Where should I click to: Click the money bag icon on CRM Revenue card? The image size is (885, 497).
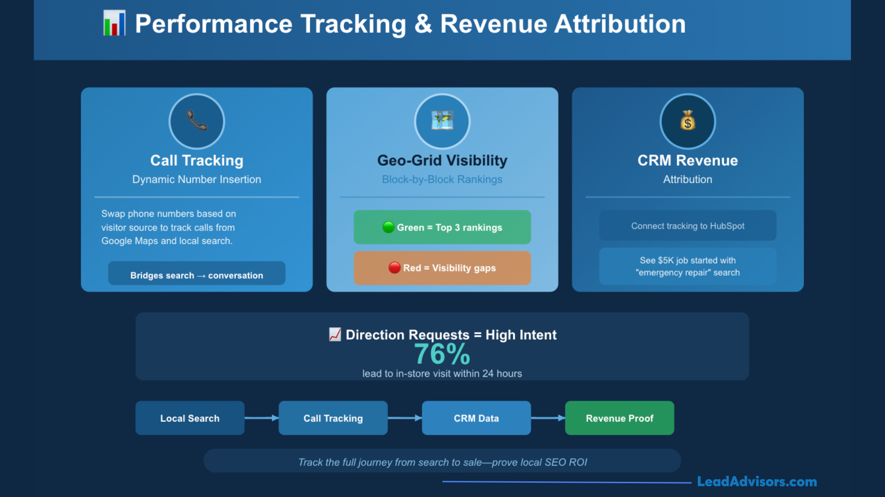click(x=687, y=121)
